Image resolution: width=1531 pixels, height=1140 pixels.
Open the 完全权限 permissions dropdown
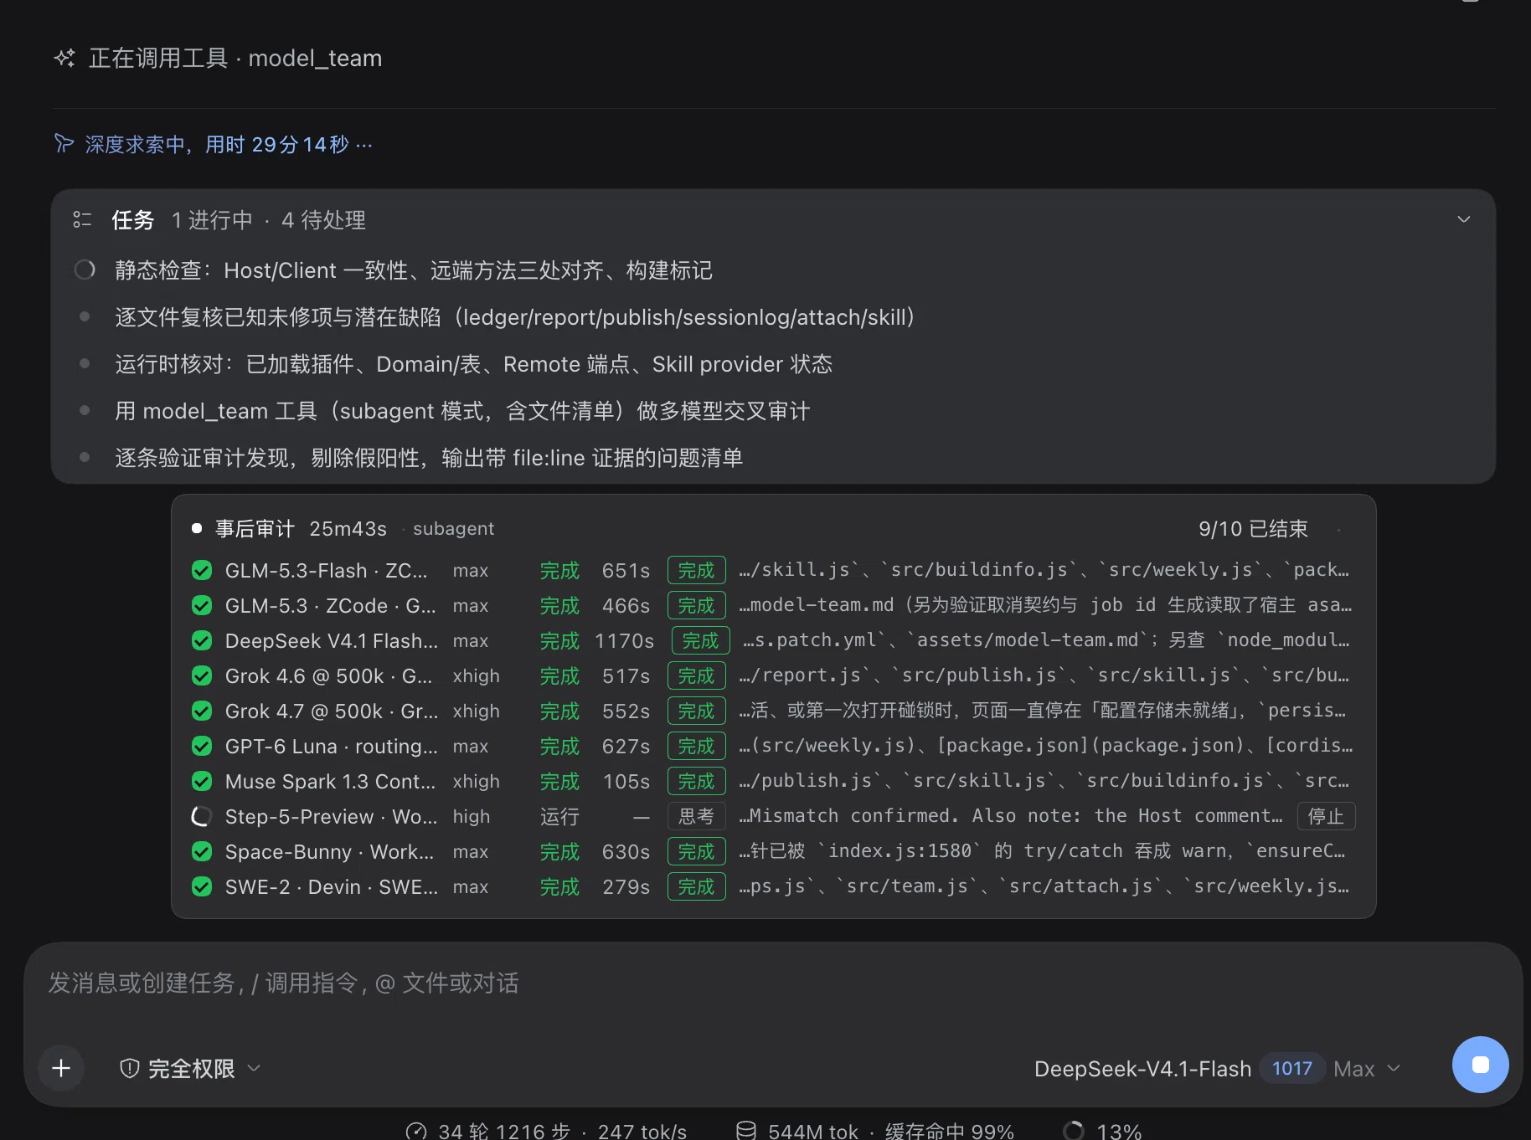click(191, 1068)
